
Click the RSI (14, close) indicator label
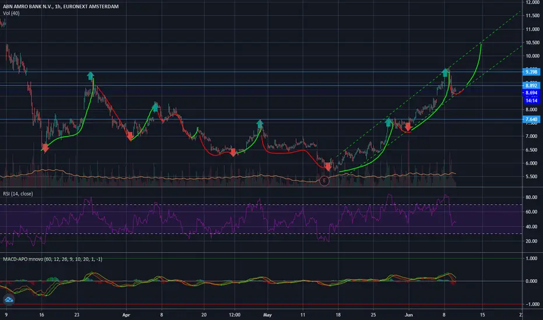click(x=18, y=194)
